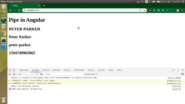Click the browser forward arrow

coord(15,10)
